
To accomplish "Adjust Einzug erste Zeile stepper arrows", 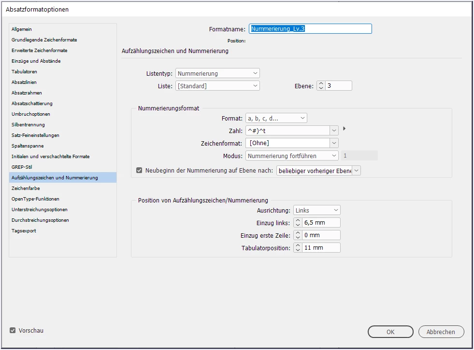I will tap(298, 235).
